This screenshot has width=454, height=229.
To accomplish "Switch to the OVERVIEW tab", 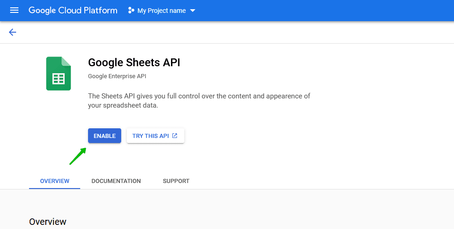I will pos(54,181).
